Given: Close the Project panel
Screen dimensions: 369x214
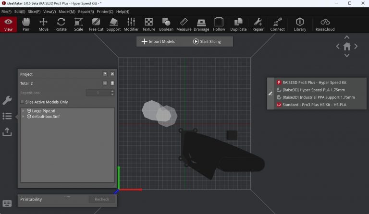Looking at the screenshot, I should 112,74.
